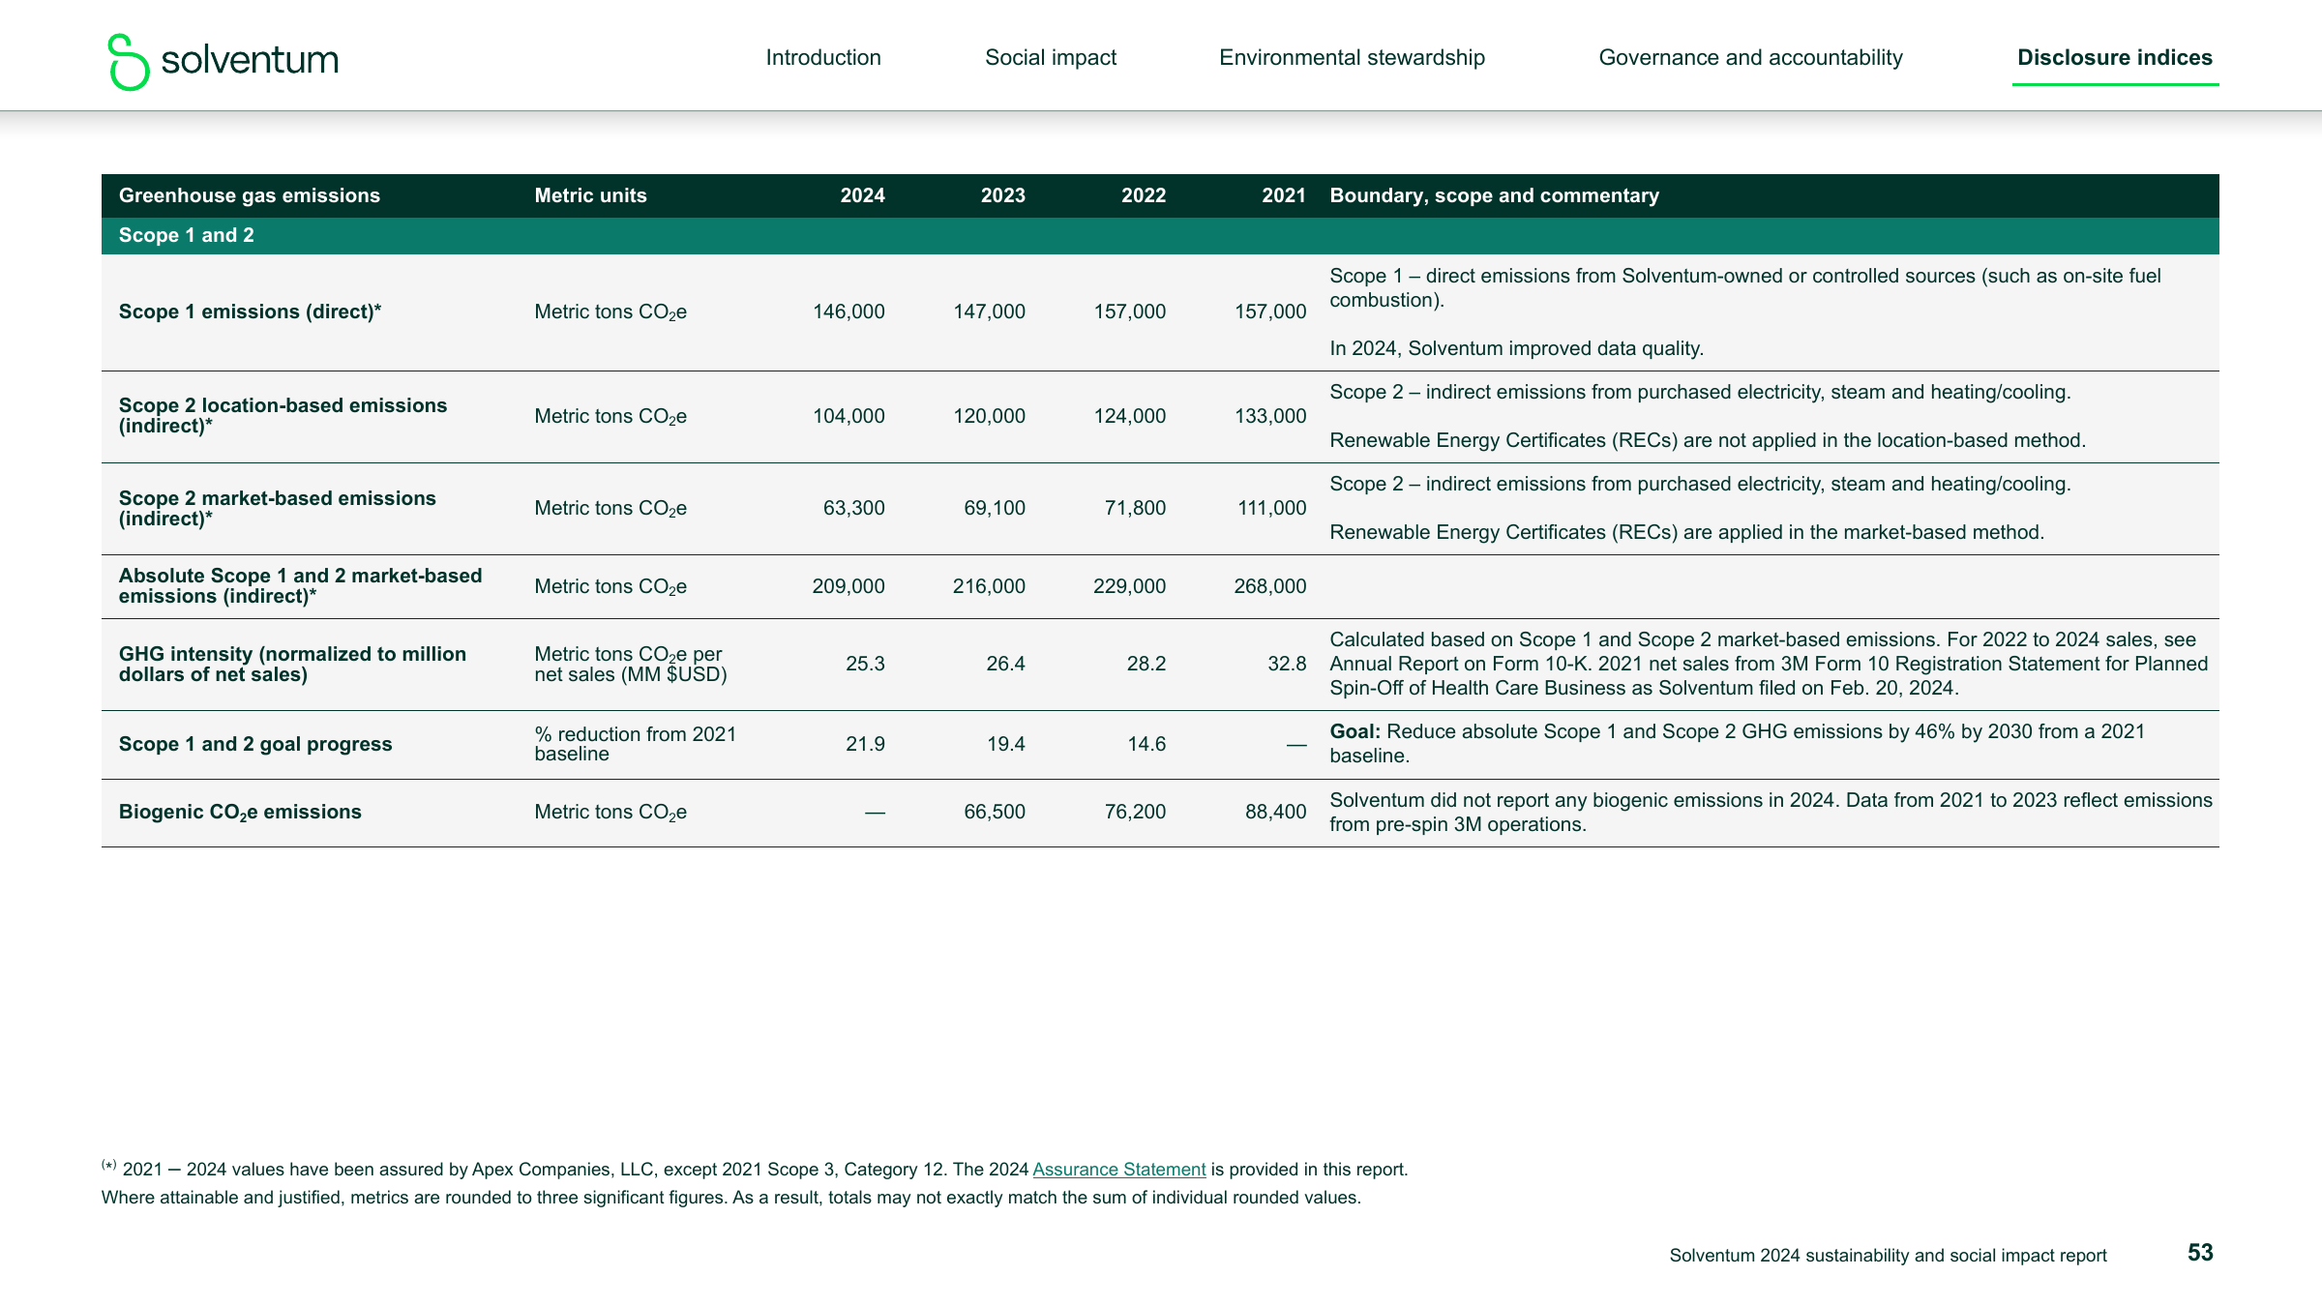Click '% reduction from 2021 baseline' unit
This screenshot has height=1306, width=2322.
point(636,744)
